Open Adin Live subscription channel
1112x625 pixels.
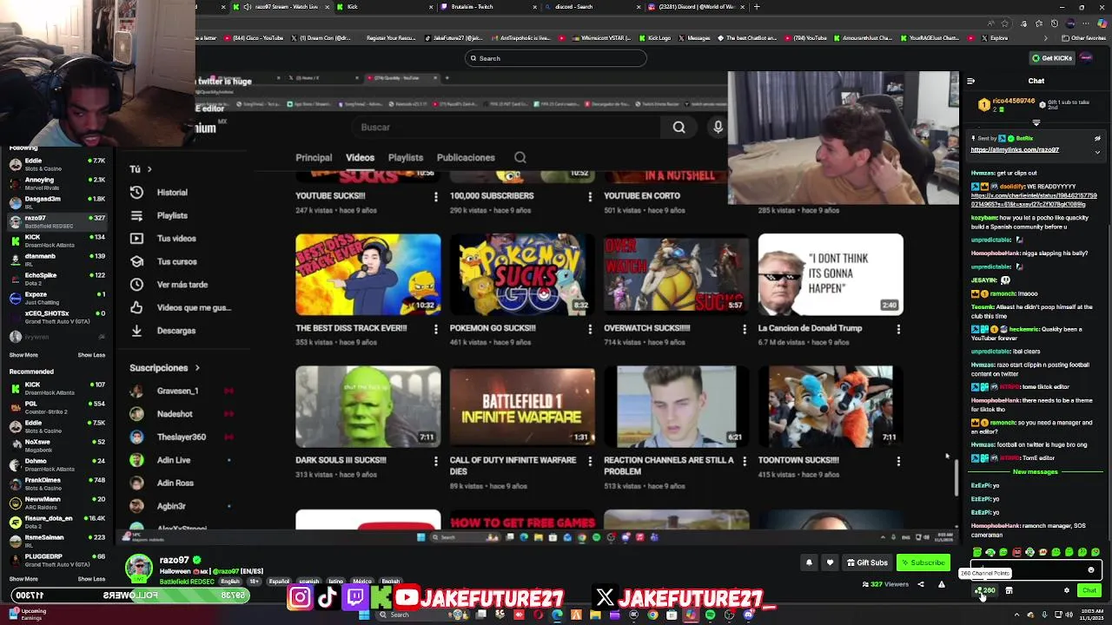coord(174,460)
